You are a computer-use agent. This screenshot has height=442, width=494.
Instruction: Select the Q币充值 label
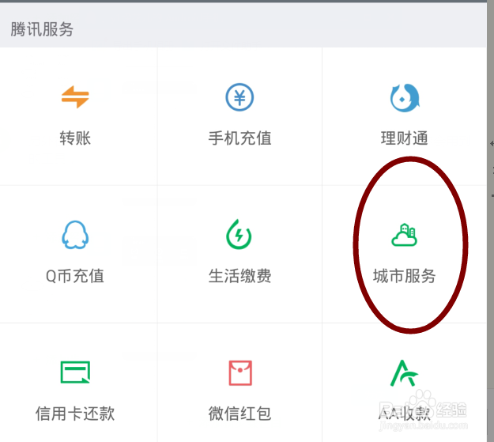pos(75,276)
